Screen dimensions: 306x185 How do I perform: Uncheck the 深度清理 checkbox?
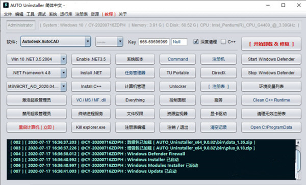point(196,41)
